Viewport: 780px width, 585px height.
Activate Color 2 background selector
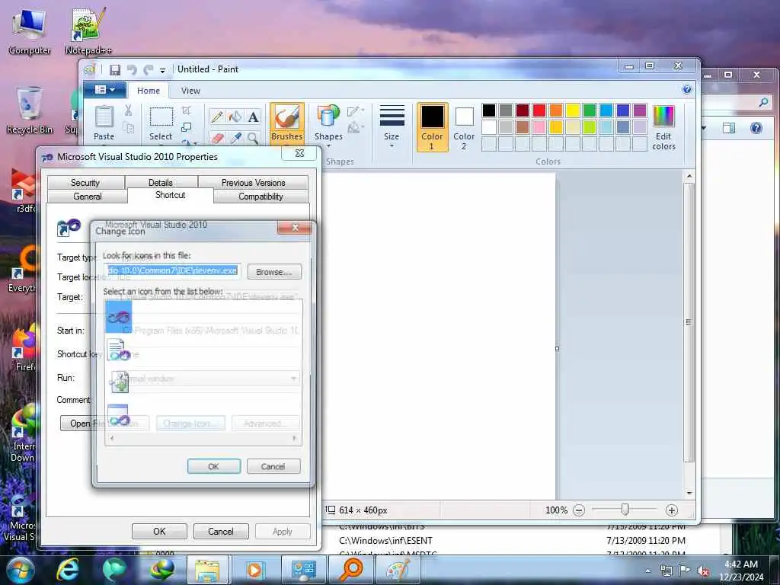coord(464,127)
